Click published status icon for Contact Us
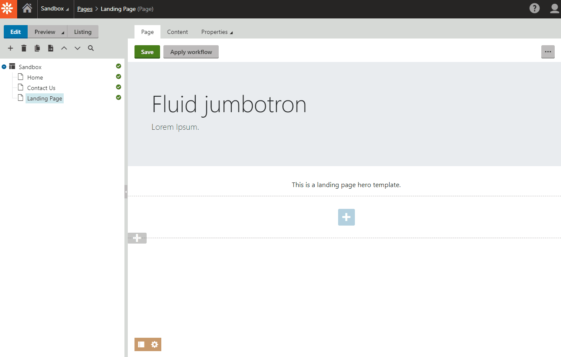The image size is (561, 357). point(119,87)
